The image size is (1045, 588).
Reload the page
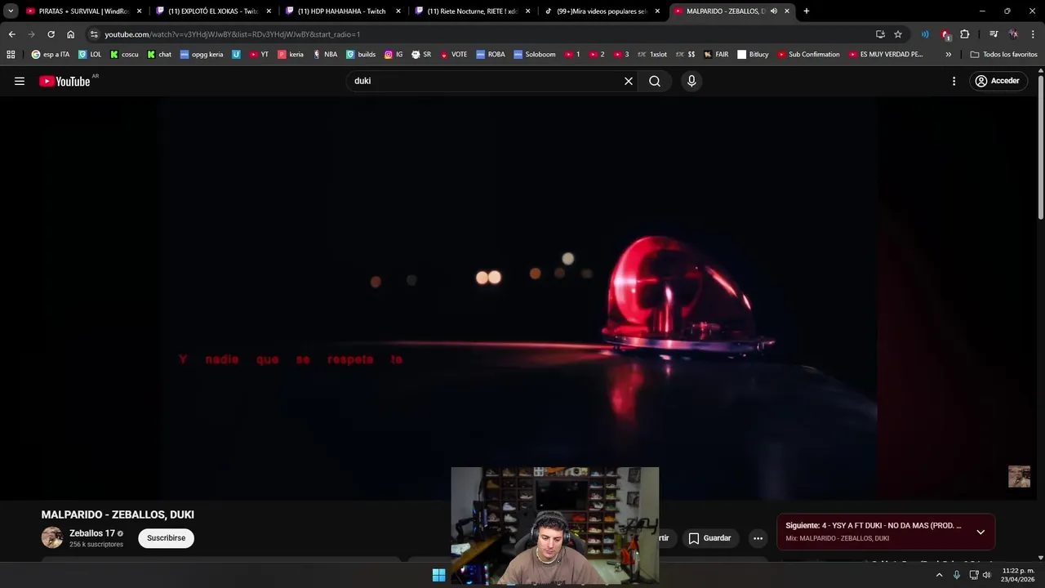(x=51, y=34)
